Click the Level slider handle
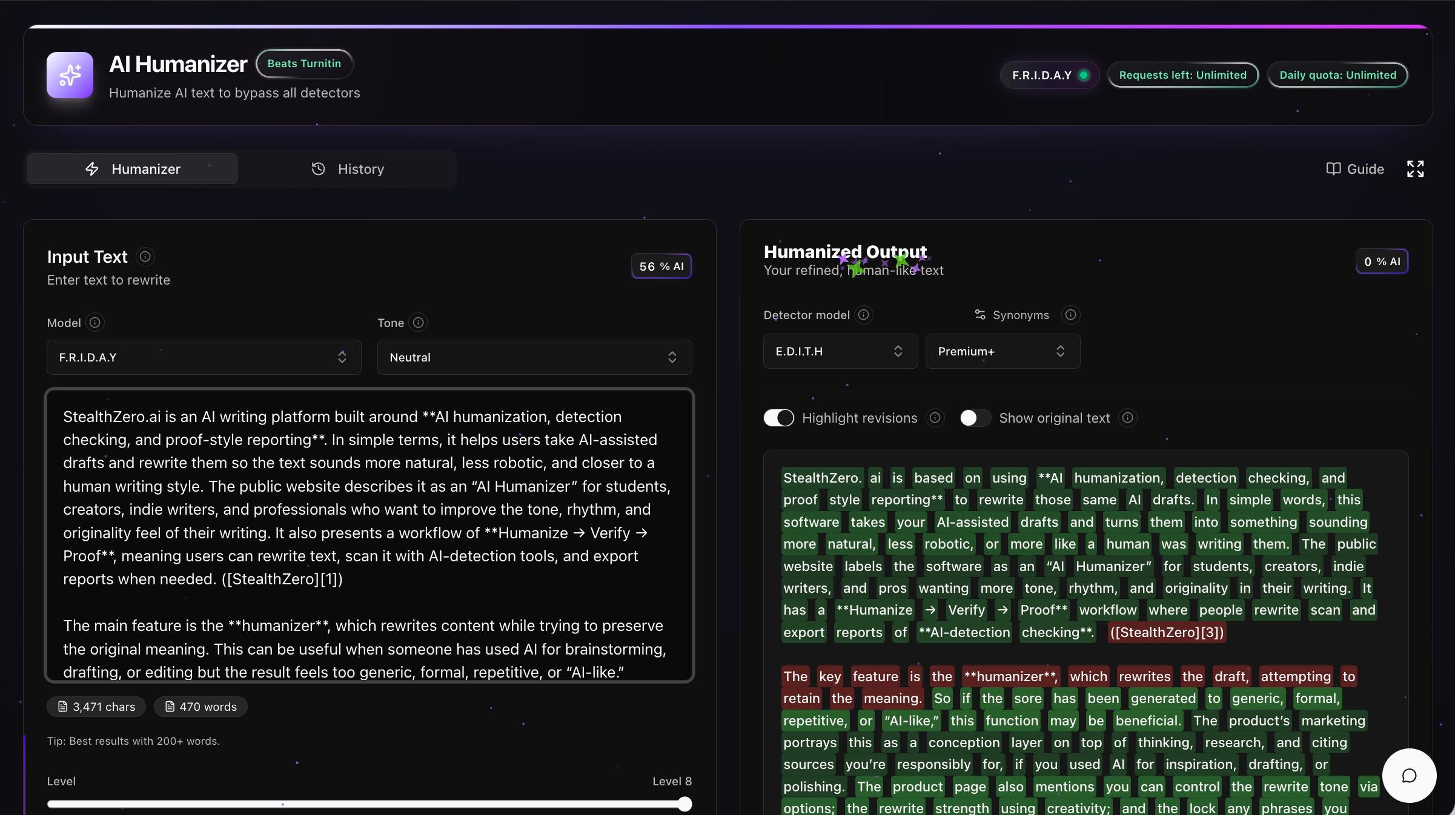 684,804
